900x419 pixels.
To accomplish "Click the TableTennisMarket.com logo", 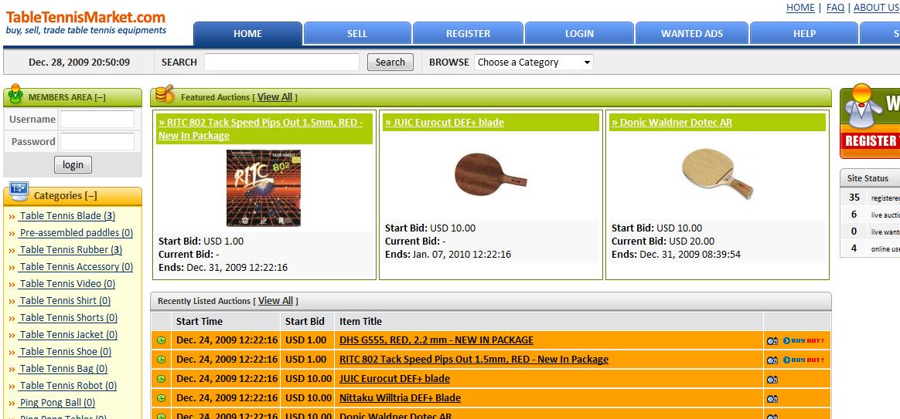I will click(x=86, y=22).
